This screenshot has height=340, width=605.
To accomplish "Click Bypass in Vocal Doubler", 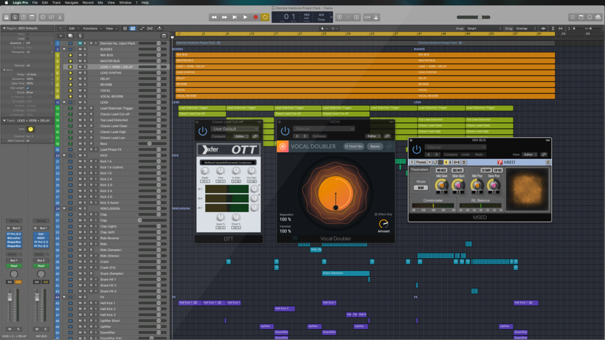I will 375,146.
